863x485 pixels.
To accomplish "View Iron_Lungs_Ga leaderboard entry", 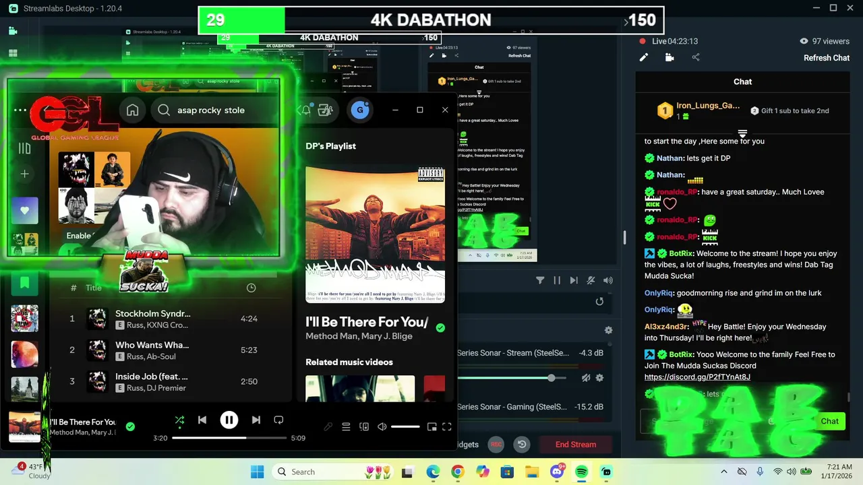I will 700,111.
